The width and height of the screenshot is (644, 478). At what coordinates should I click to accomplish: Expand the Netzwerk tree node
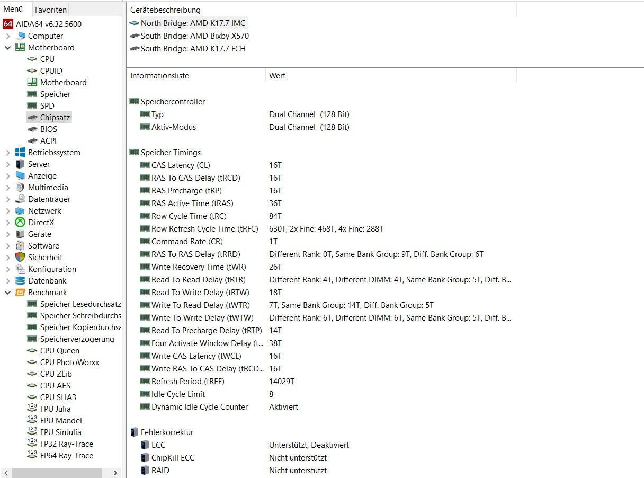pos(8,211)
